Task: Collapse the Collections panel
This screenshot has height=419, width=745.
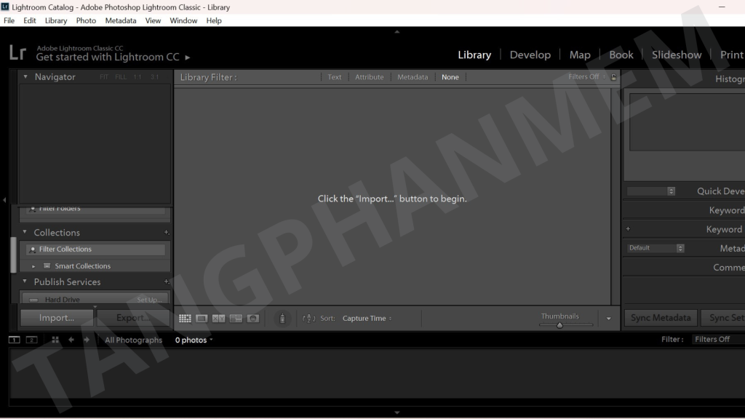Action: pos(25,233)
